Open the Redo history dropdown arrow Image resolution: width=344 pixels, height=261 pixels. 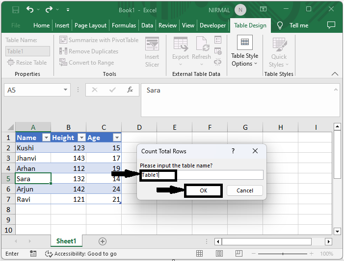tap(57, 9)
